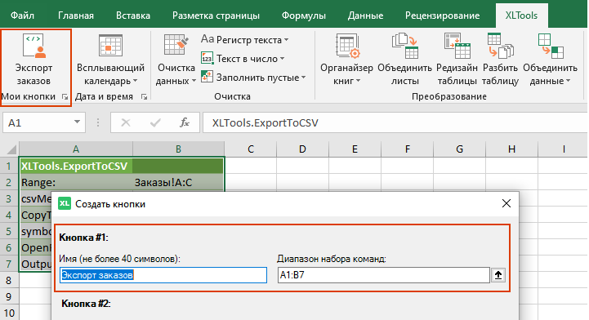Screen dimensions: 589x320
Task: Click the Range: cell
Action: [76, 182]
